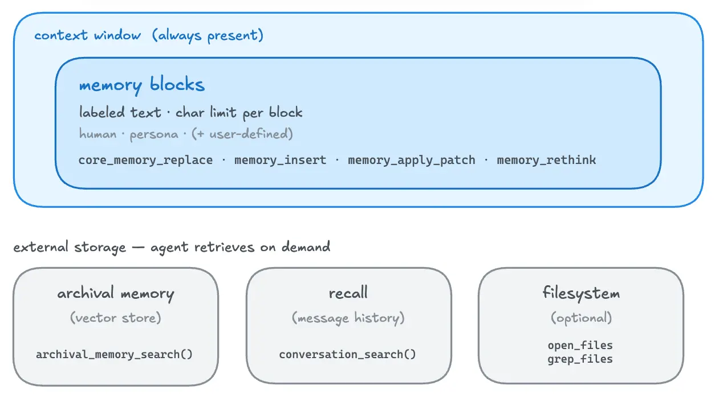Click the memory_insert function label
This screenshot has width=715, height=394.
pos(280,160)
